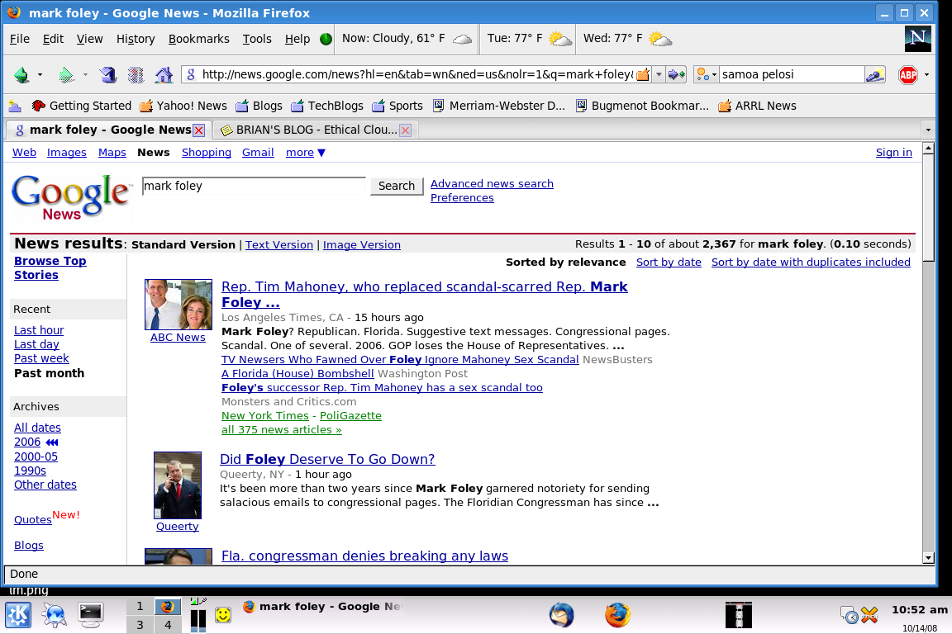
Task: Open the list all tabs dropdown
Action: point(927,130)
